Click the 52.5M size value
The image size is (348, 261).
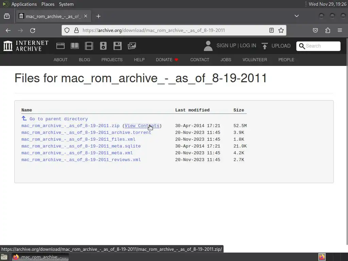[x=240, y=126]
